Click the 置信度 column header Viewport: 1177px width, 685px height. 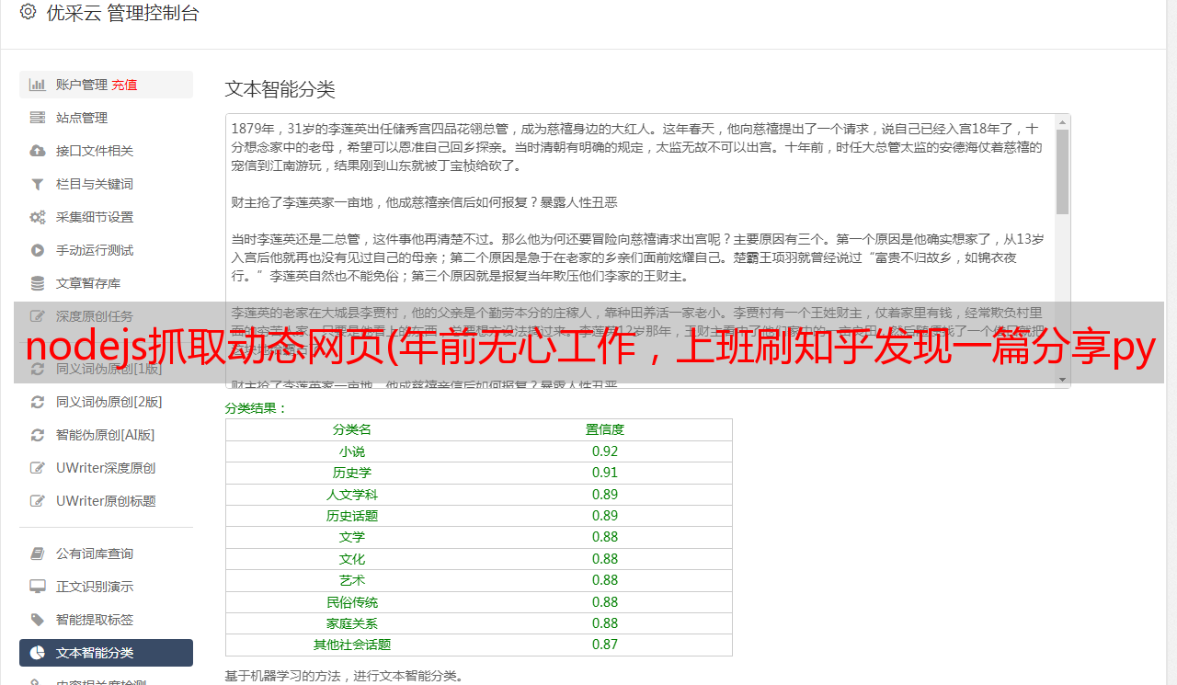coord(605,429)
